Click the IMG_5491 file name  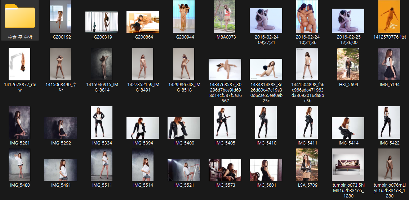click(x=61, y=185)
